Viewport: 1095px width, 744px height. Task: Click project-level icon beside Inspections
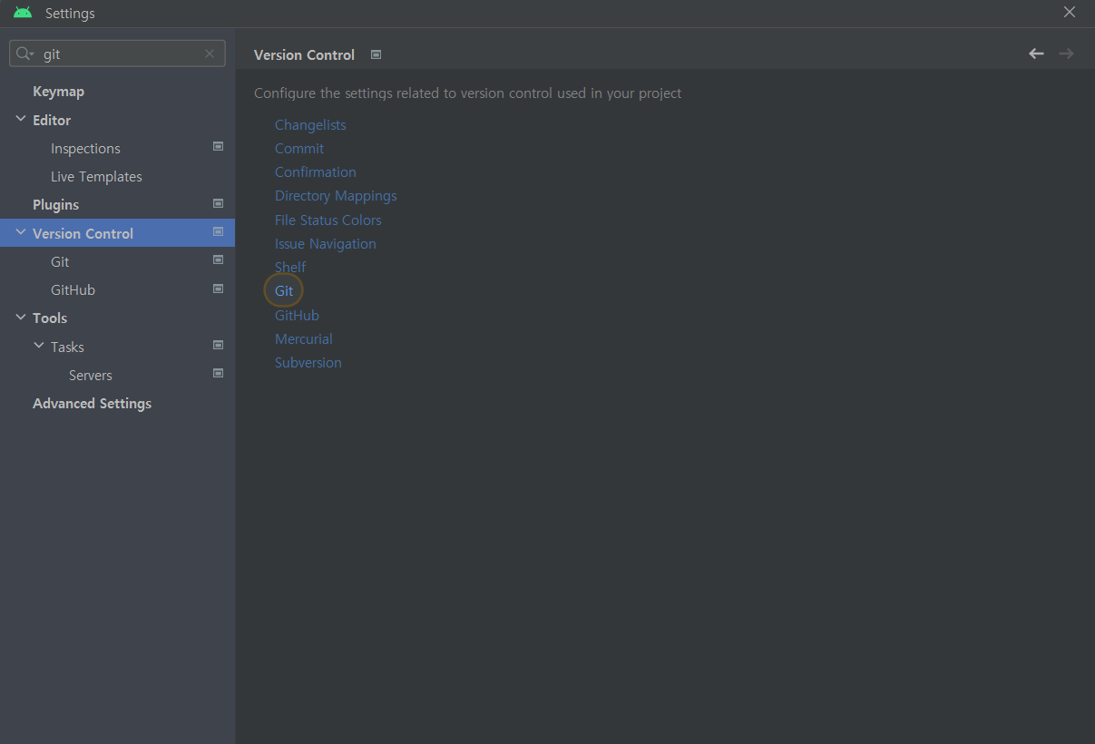click(218, 146)
